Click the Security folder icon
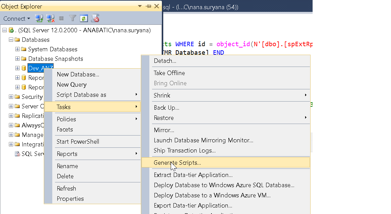This screenshot has width=391, height=214. 17,97
